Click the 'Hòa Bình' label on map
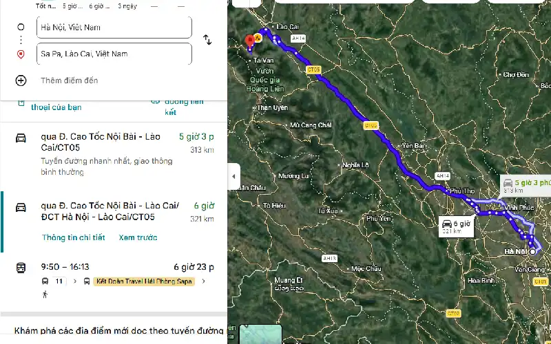 [481, 281]
